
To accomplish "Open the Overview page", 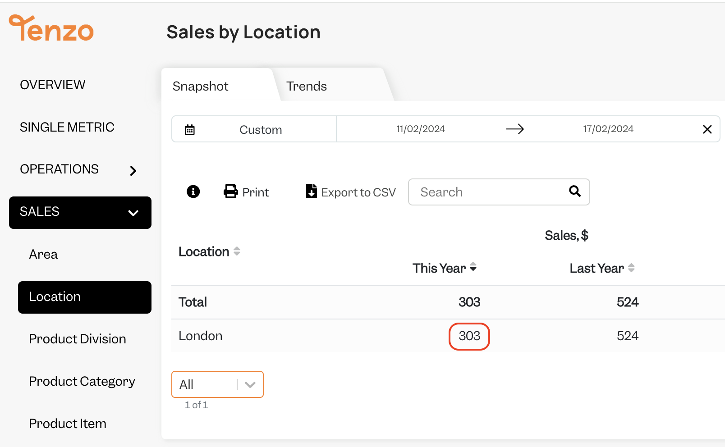I will coord(53,85).
